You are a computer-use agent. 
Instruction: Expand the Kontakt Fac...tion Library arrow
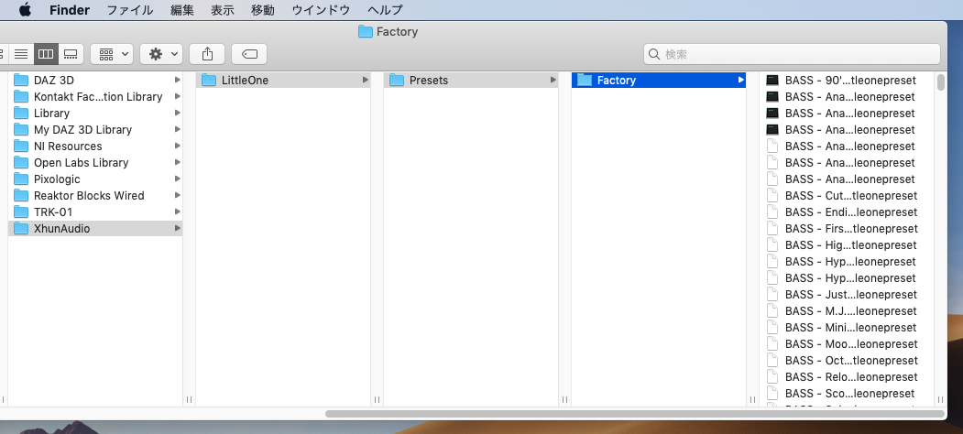click(178, 96)
